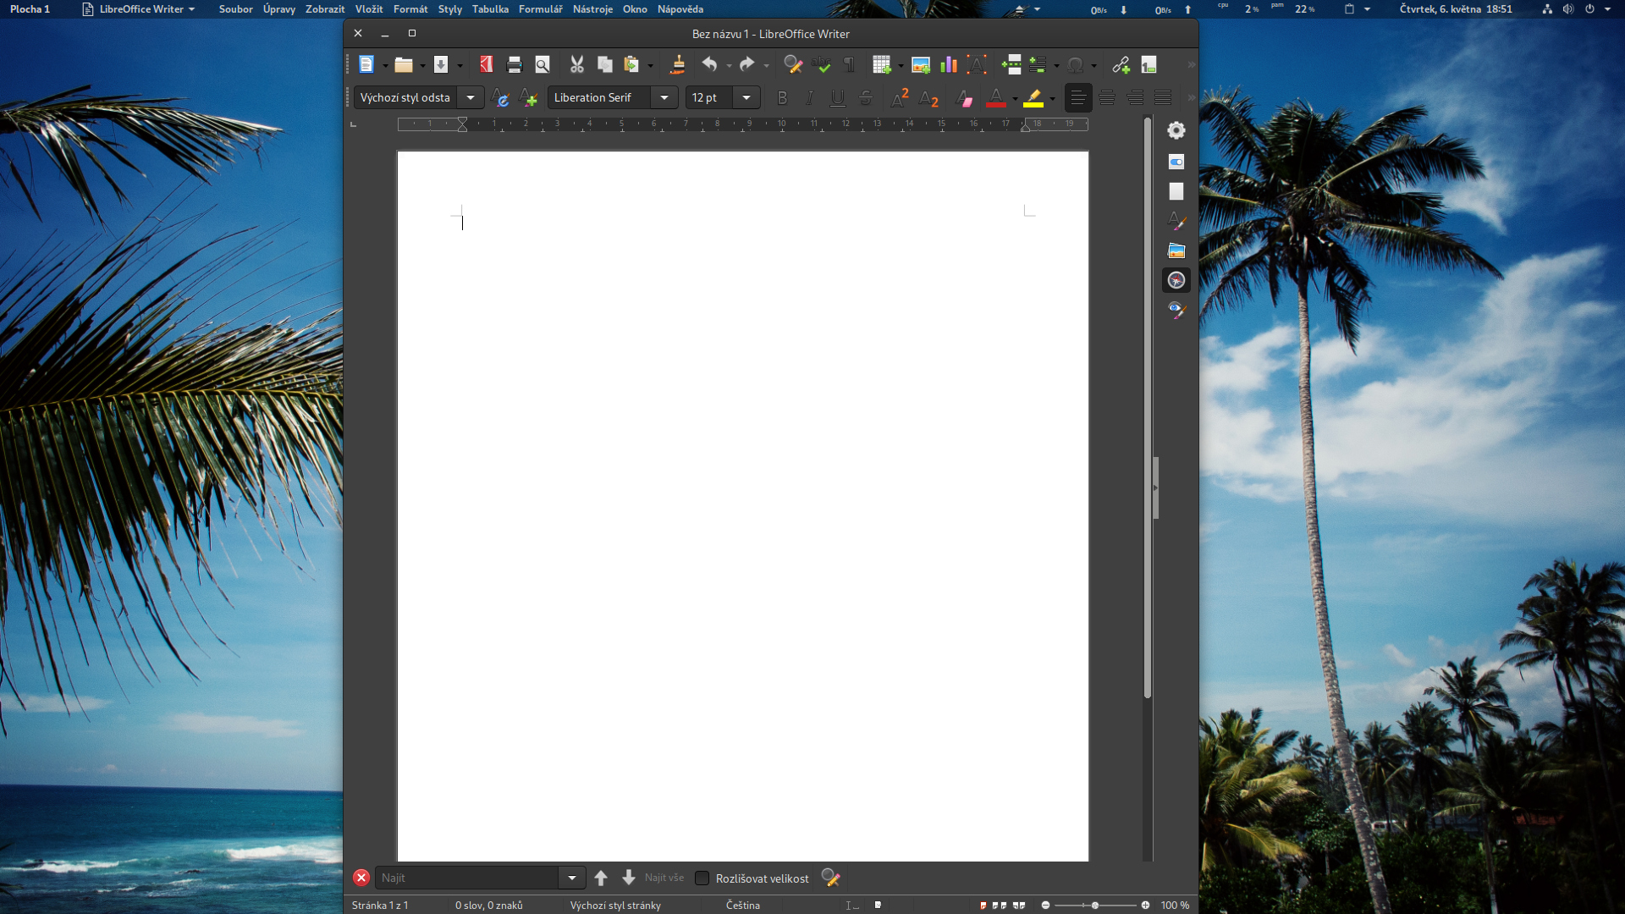
Task: Click the zoom slider handle
Action: point(1095,906)
